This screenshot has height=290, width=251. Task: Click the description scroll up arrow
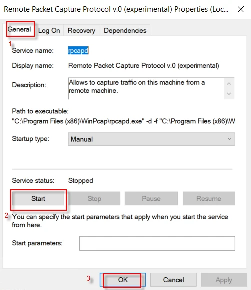click(229, 84)
